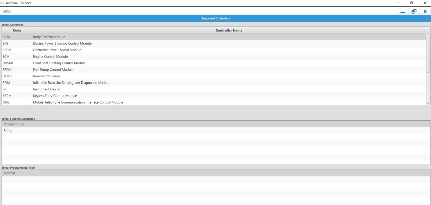This screenshot has width=431, height=205.
Task: Choose Normal programming type
Action: tap(10, 173)
